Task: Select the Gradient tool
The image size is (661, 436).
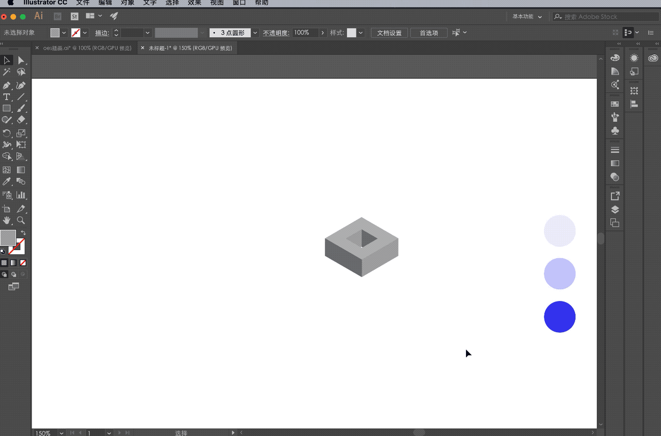Action: 21,170
